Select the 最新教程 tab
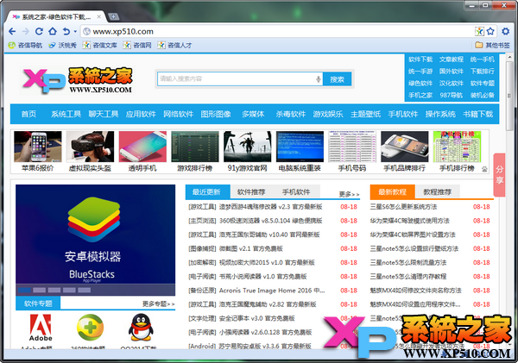The height and width of the screenshot is (363, 518). [392, 192]
